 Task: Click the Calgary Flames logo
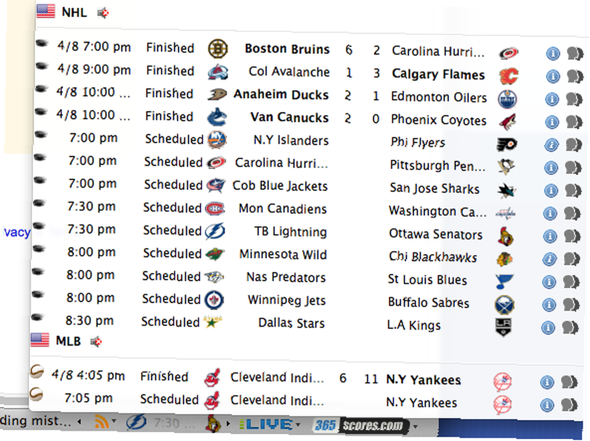509,75
